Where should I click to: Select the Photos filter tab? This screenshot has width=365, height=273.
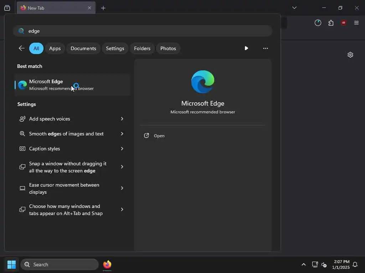tap(168, 48)
